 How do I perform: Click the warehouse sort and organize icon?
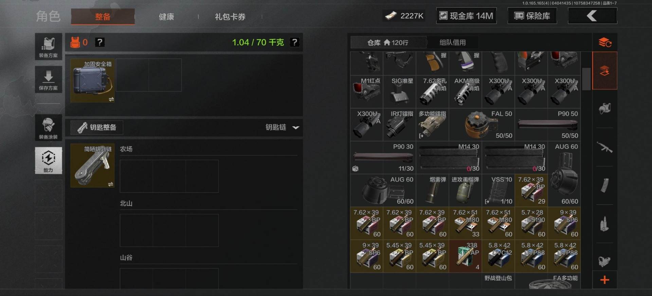click(x=604, y=42)
